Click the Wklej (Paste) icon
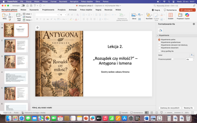 point(4,15)
